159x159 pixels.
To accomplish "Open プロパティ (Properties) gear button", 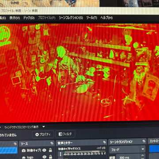I will point(43,134).
